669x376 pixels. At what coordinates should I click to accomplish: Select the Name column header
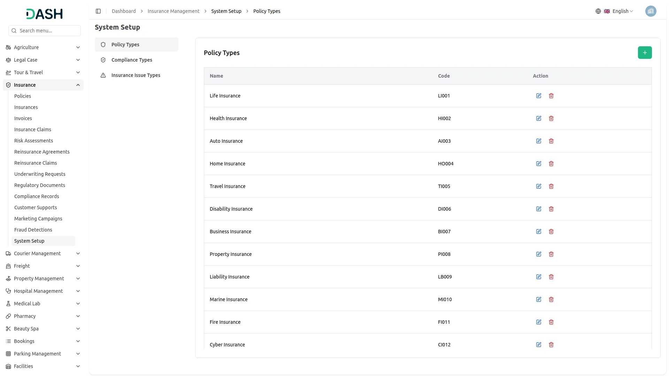(x=216, y=76)
